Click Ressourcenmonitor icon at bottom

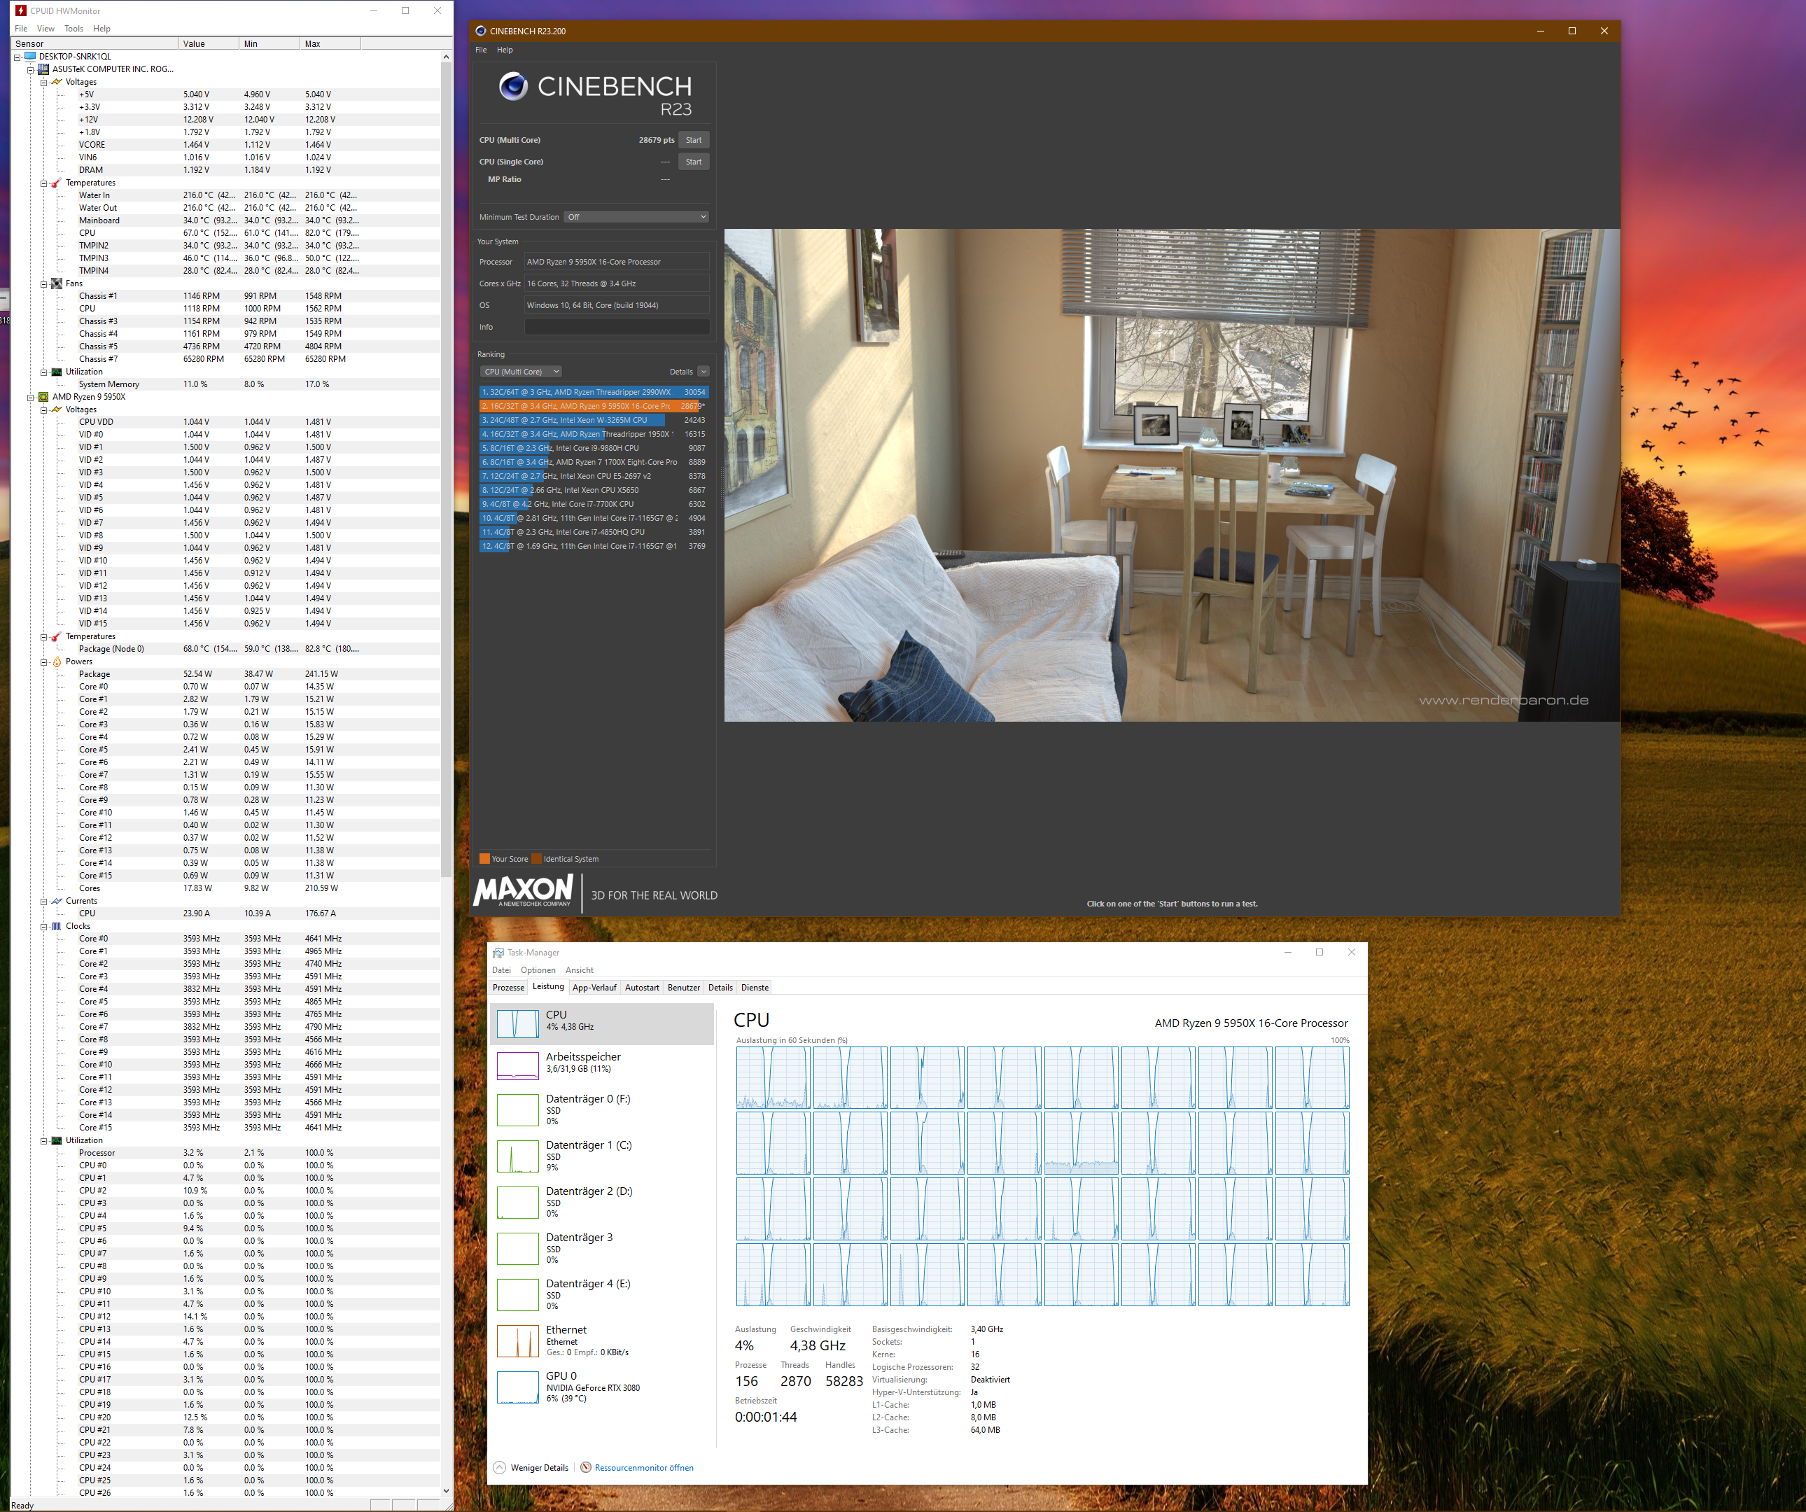tap(586, 1467)
